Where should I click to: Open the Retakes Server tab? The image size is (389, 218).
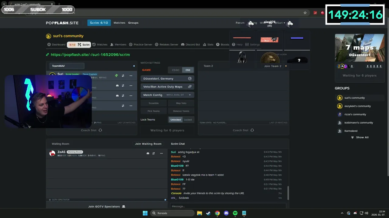click(x=167, y=45)
